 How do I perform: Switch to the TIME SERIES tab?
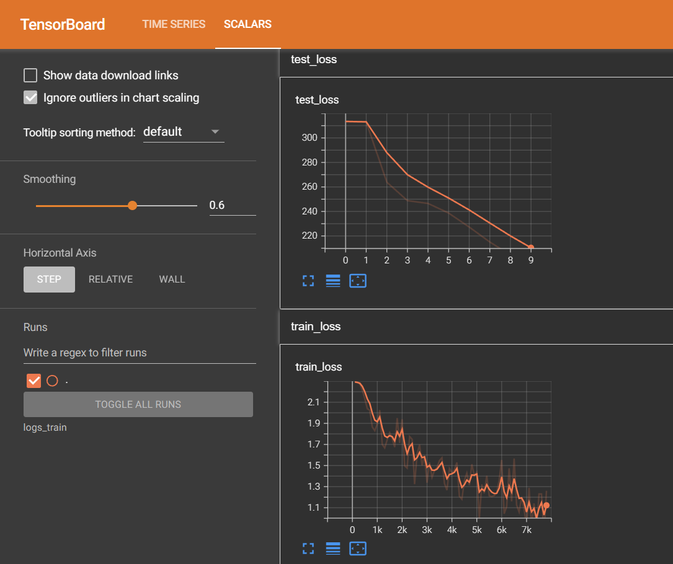point(174,24)
